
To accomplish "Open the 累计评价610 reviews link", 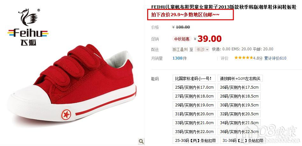I will coord(275,58).
